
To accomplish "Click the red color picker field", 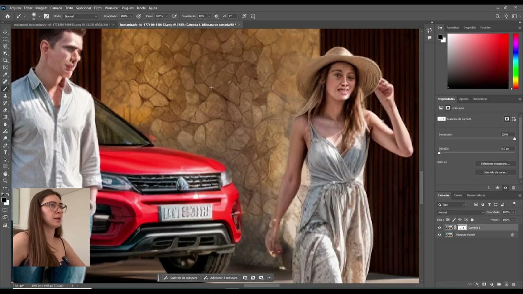I will [x=478, y=61].
